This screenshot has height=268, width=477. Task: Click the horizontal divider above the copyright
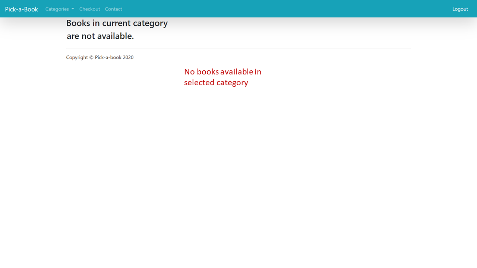(238, 48)
